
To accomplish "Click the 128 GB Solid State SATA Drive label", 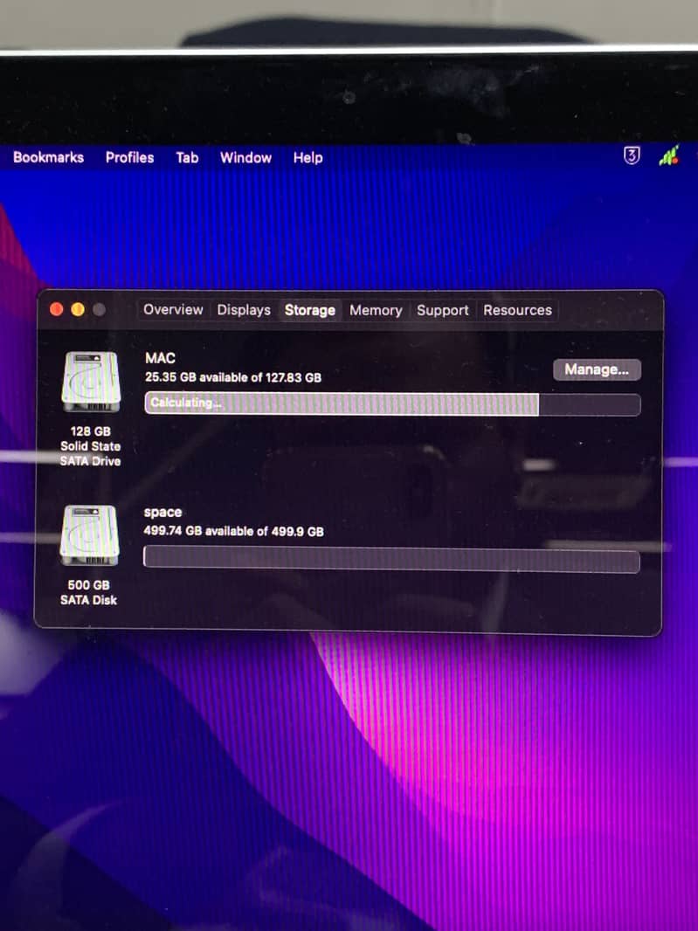I will pos(90,446).
